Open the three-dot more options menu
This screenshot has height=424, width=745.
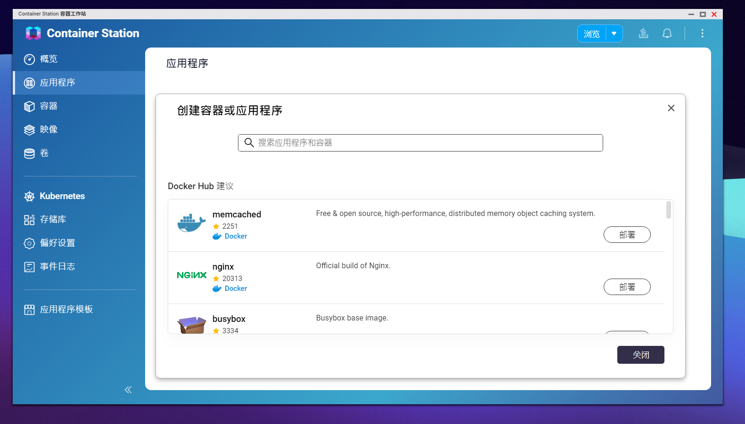pyautogui.click(x=702, y=33)
